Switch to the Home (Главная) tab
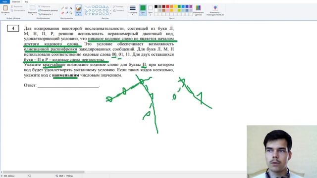This screenshot has height=178, width=317. point(16,1)
